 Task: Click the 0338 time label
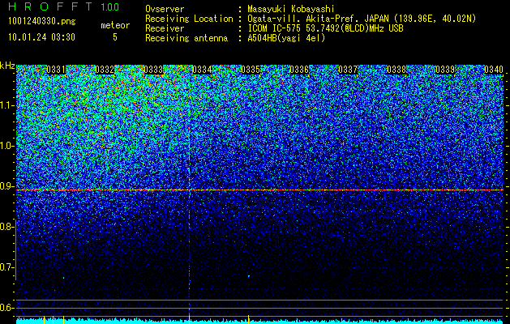396,70
